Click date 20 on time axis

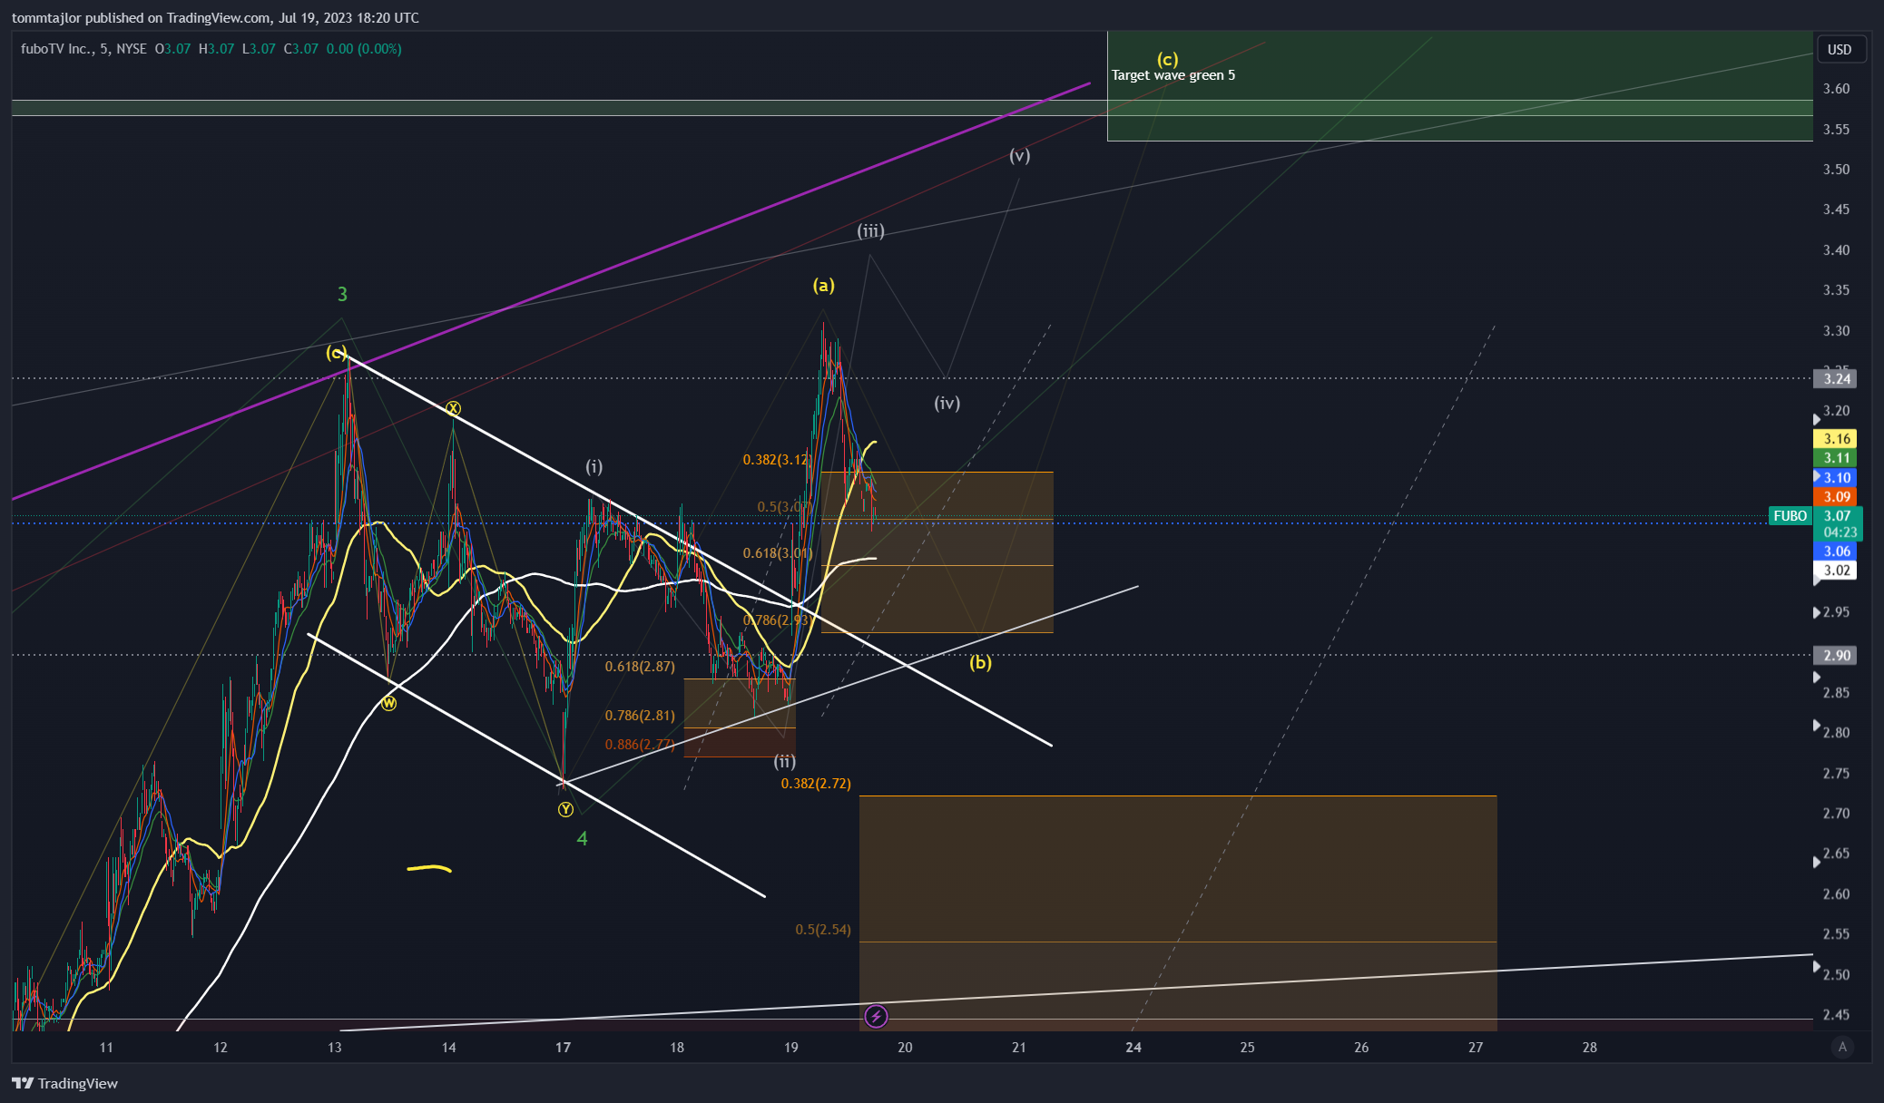[x=905, y=1047]
